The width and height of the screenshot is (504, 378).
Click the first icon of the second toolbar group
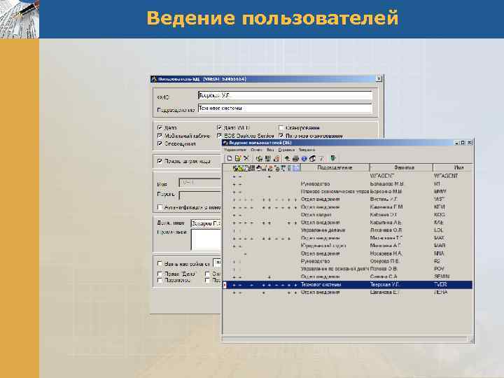point(259,158)
